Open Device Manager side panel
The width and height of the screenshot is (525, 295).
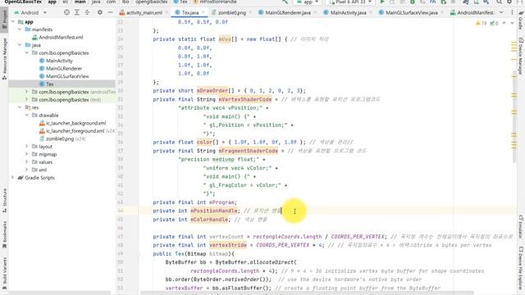[521, 56]
